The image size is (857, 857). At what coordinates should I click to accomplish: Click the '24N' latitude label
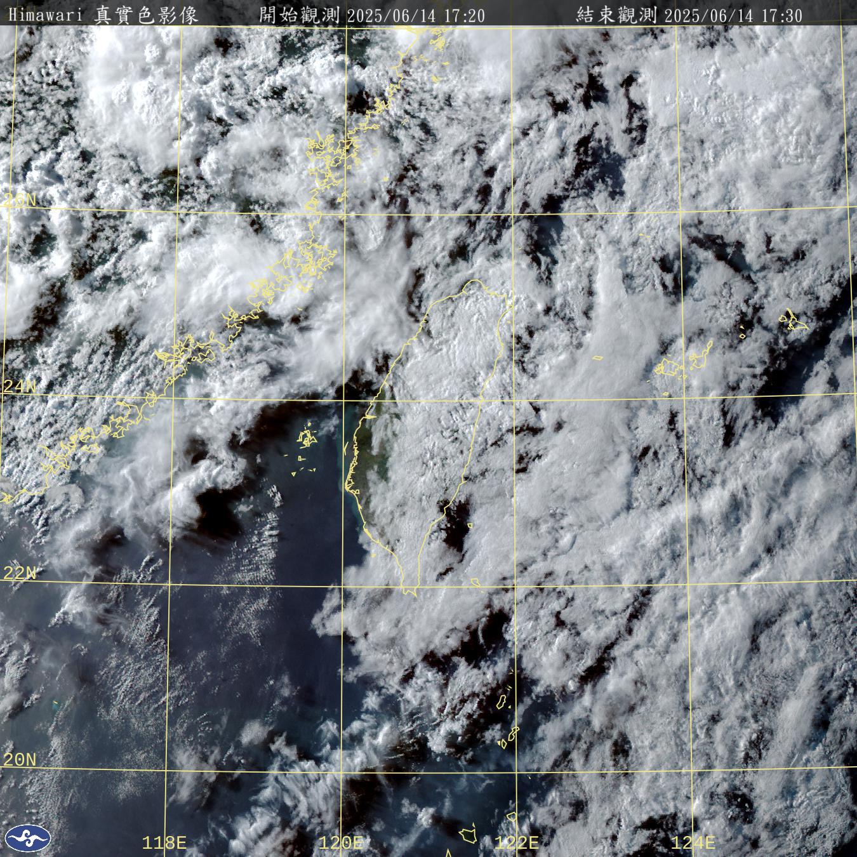(20, 387)
